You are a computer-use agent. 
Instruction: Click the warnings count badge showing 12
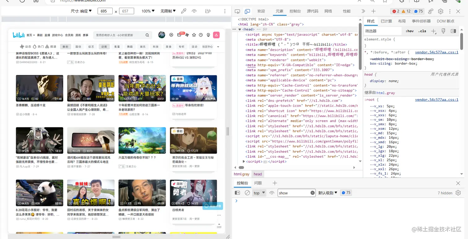[406, 11]
